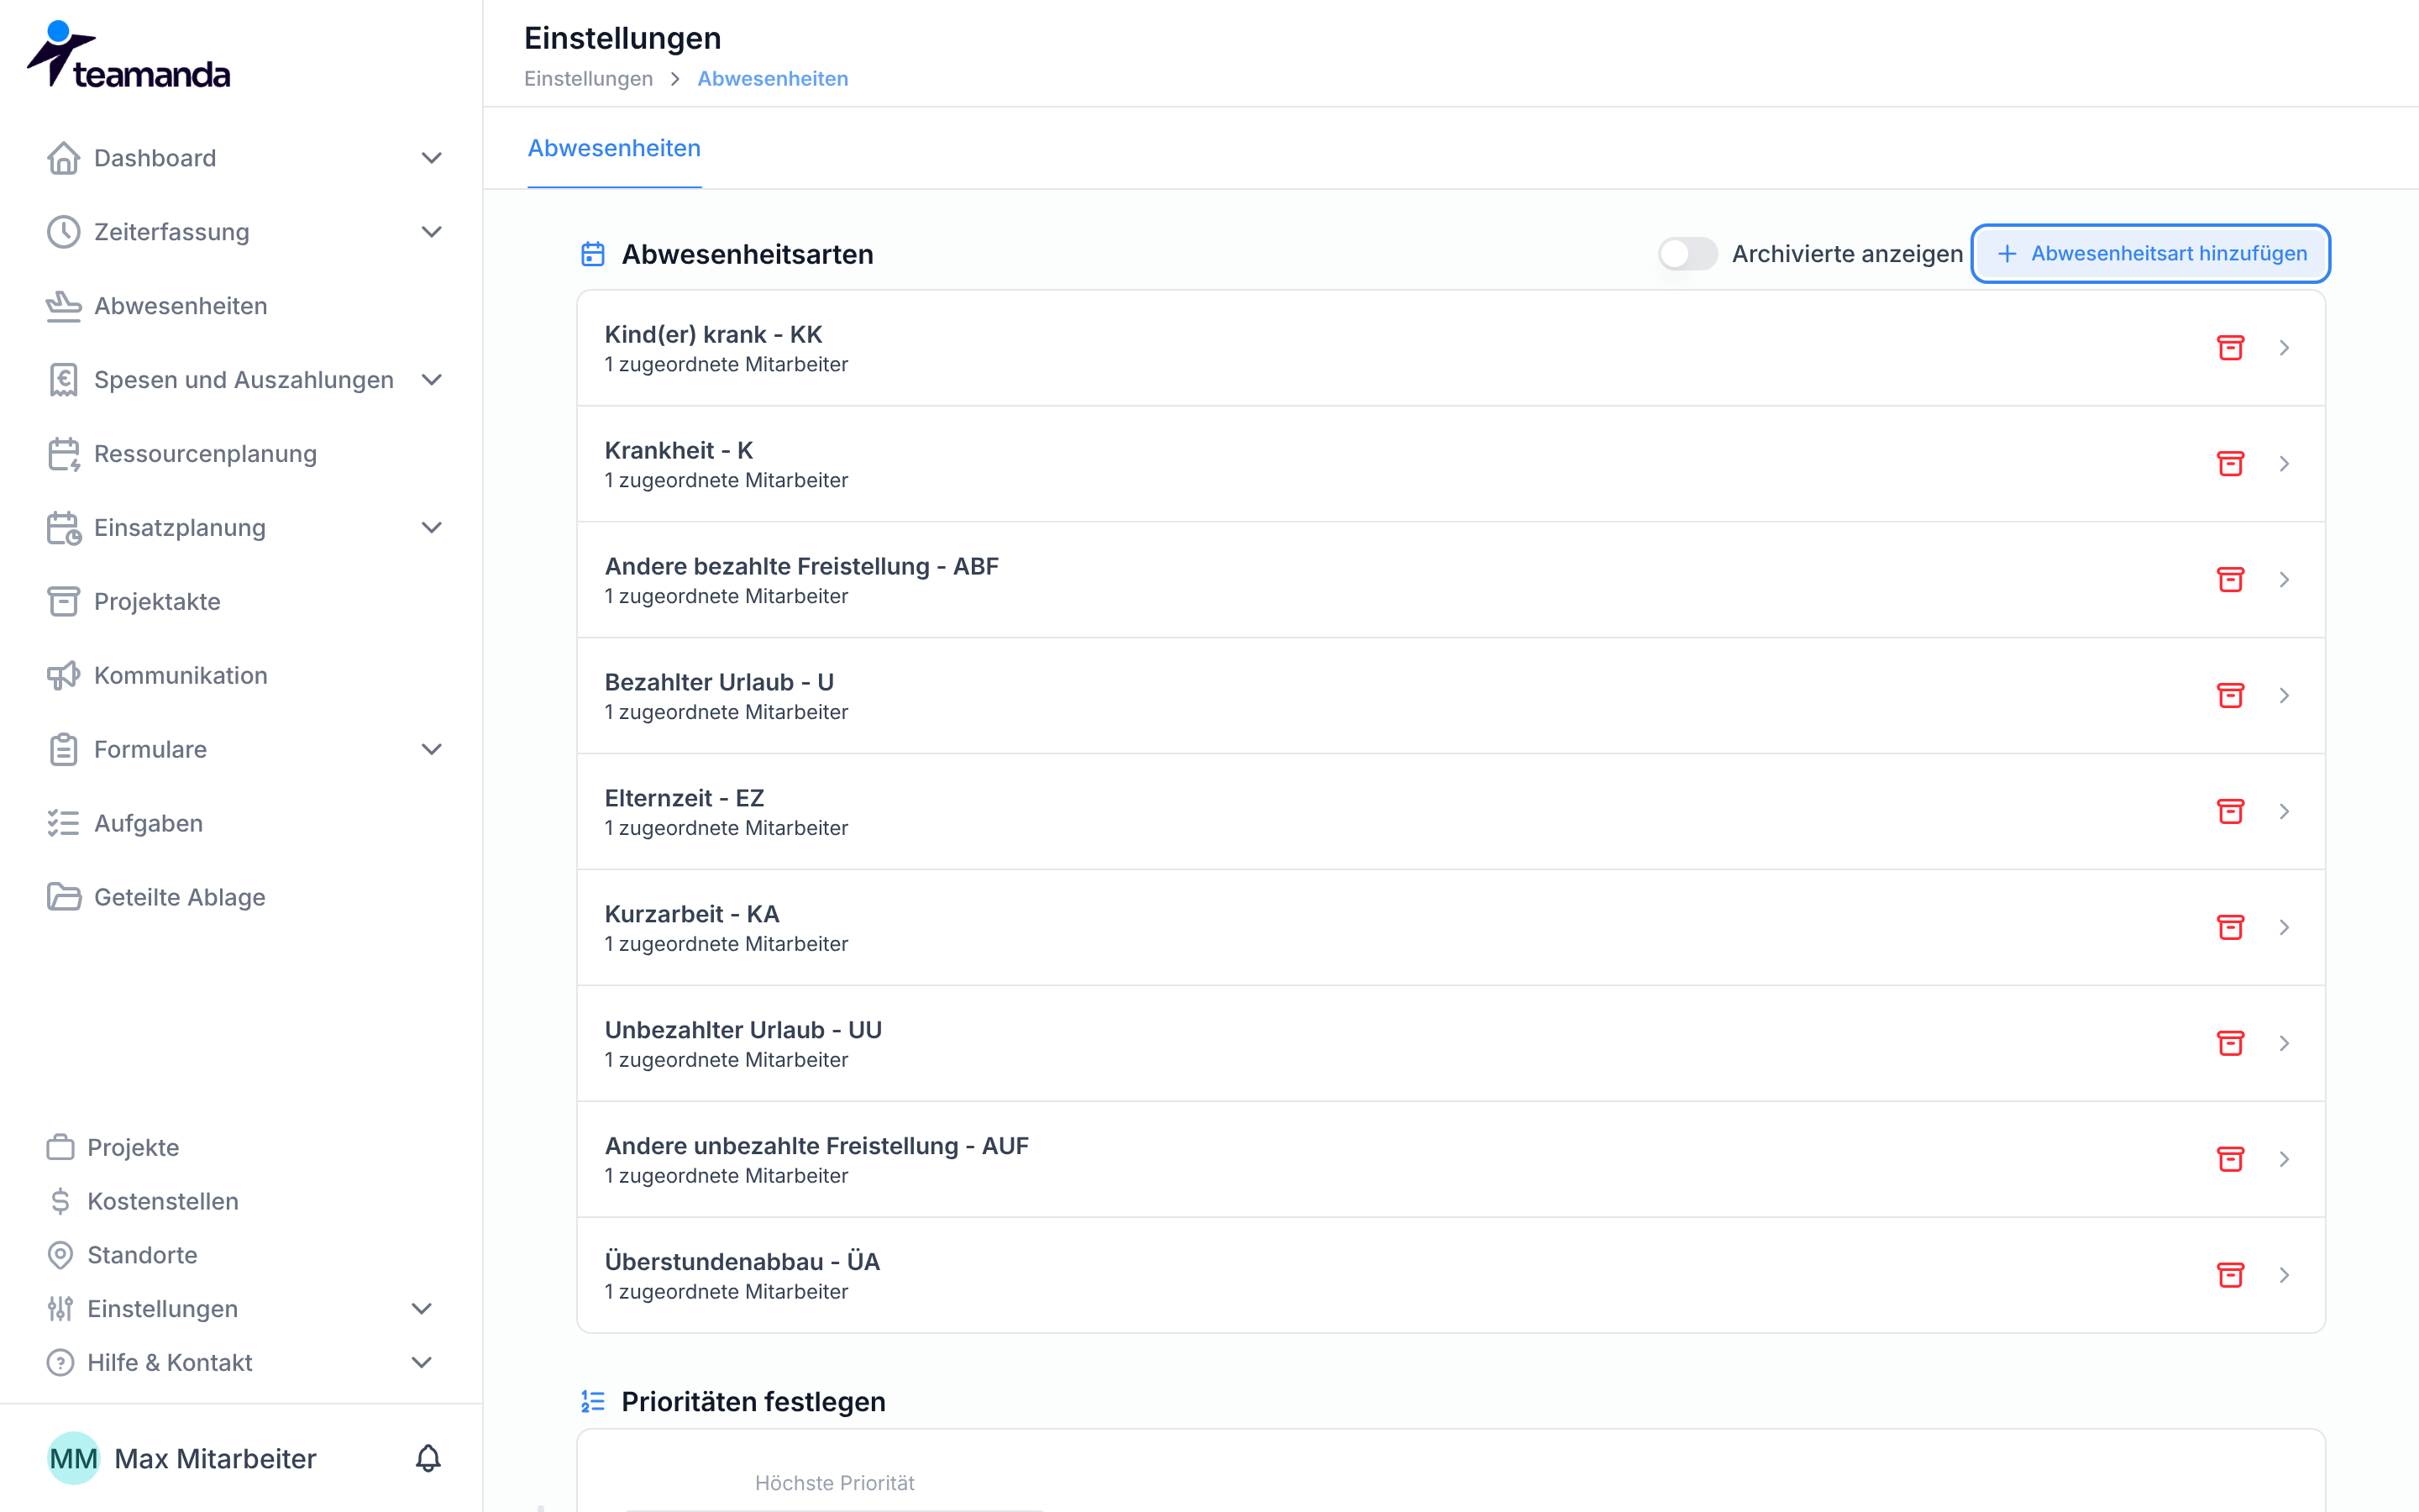Archive the Überstundenabbau - ÜA entry
The image size is (2419, 1512).
pos(2230,1276)
